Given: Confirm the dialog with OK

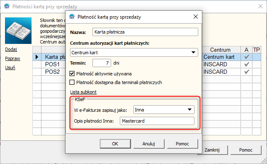Looking at the screenshot, I should click(115, 144).
